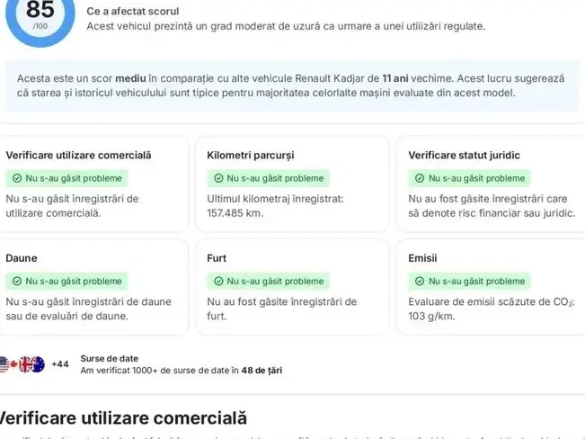Screen dimensions: 585x439
Task: Click the Surse de date label
Action: (x=110, y=358)
